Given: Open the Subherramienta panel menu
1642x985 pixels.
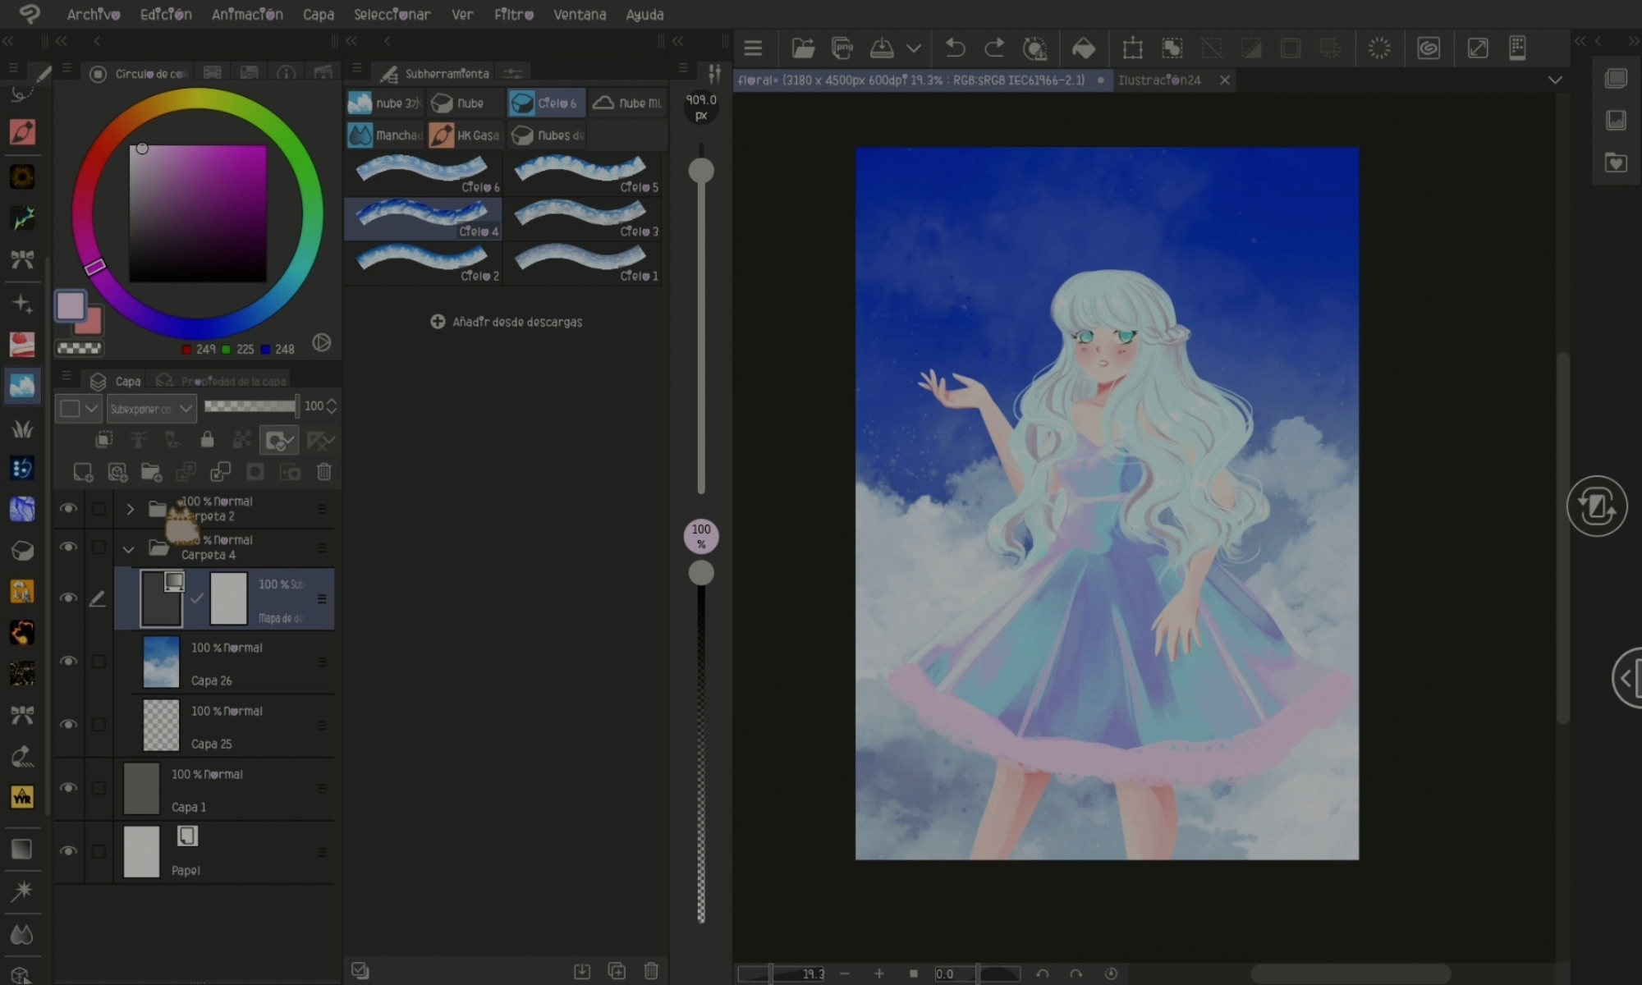Looking at the screenshot, I should 357,68.
